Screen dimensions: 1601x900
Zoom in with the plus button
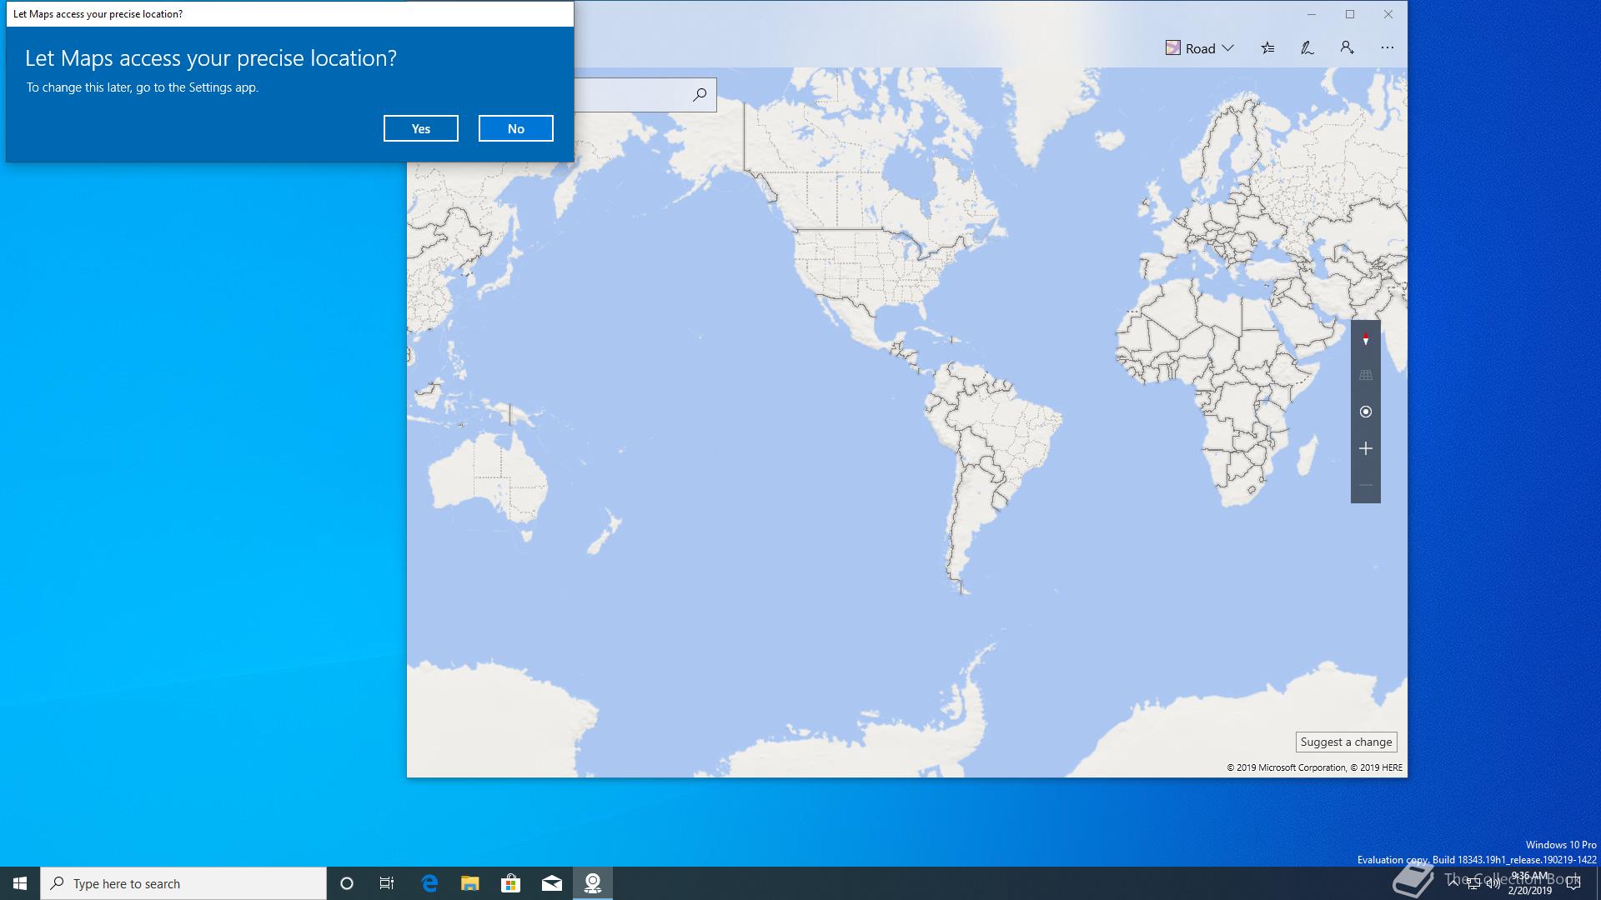[1365, 448]
